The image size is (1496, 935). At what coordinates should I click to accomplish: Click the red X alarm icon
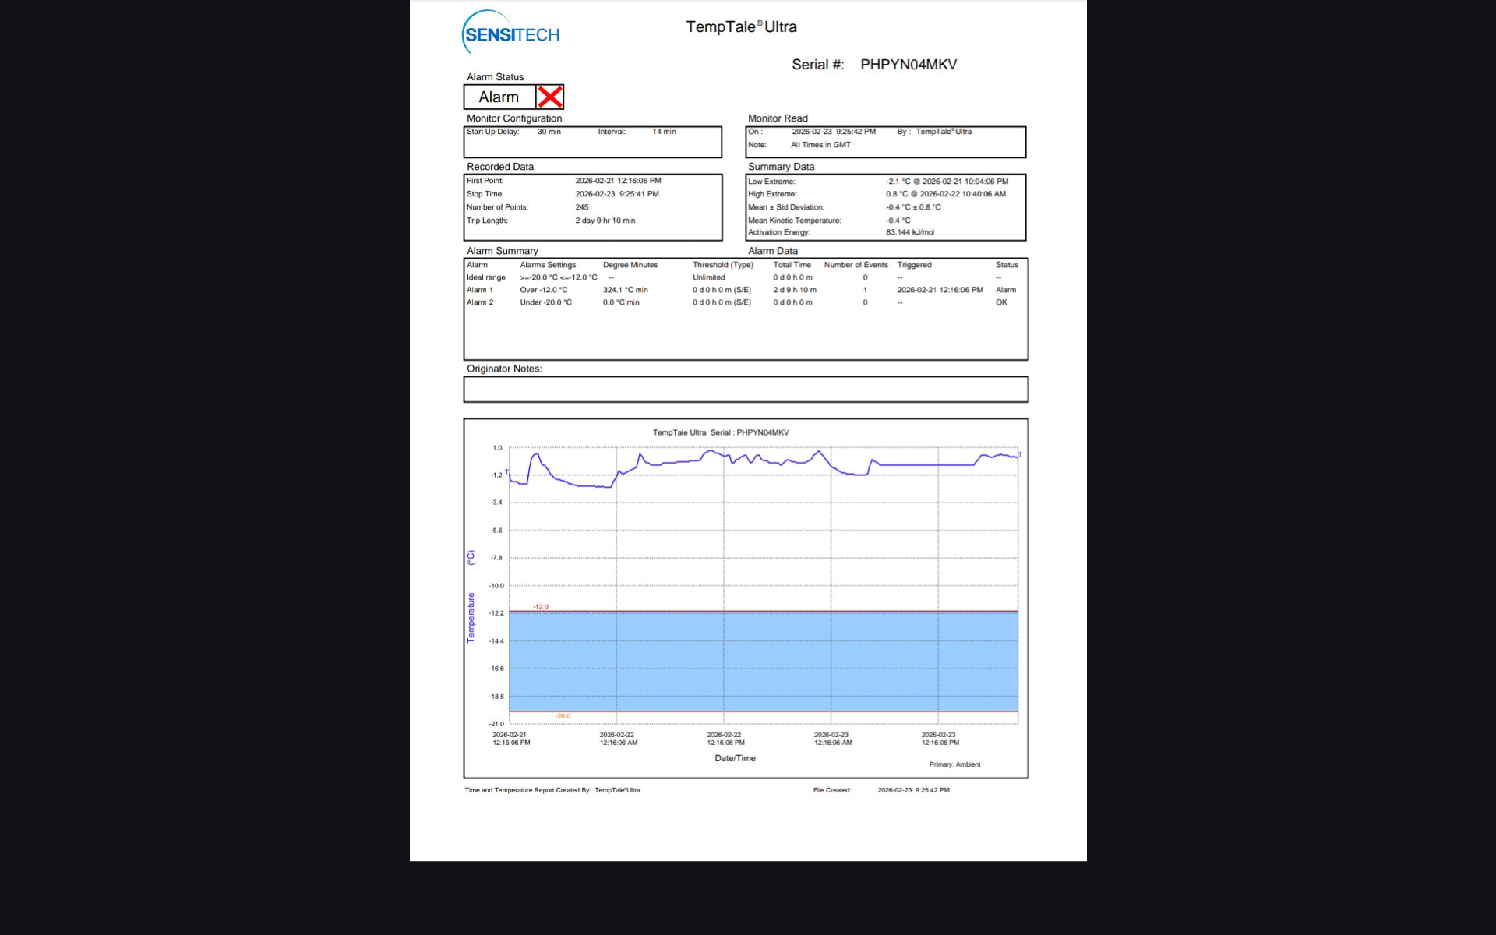click(x=550, y=97)
